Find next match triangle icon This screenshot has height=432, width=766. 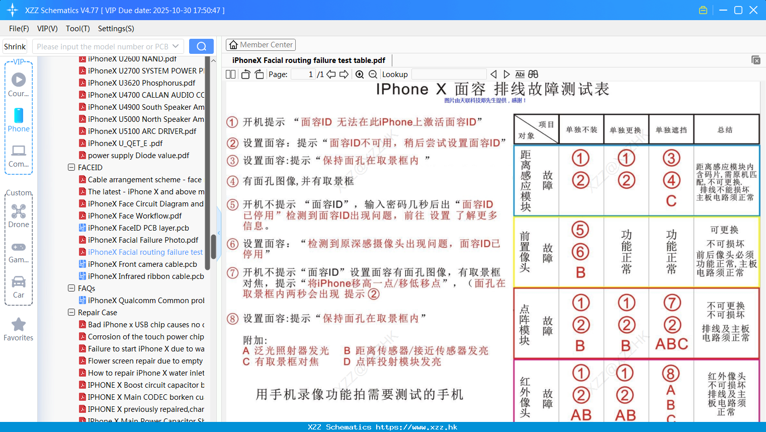coord(506,74)
